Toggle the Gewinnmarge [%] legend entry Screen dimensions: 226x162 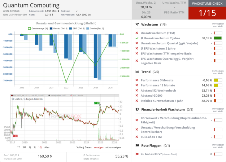click(x=38, y=28)
